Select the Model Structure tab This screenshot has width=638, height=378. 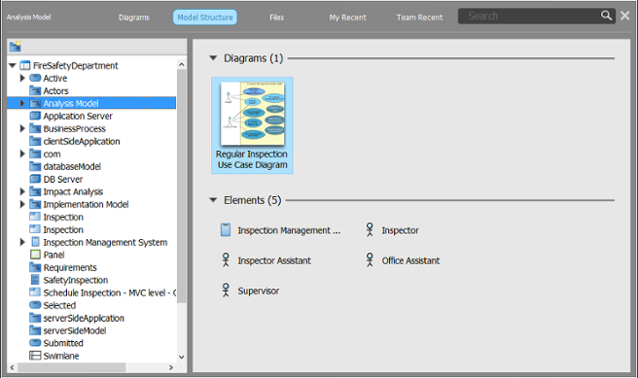tap(205, 17)
